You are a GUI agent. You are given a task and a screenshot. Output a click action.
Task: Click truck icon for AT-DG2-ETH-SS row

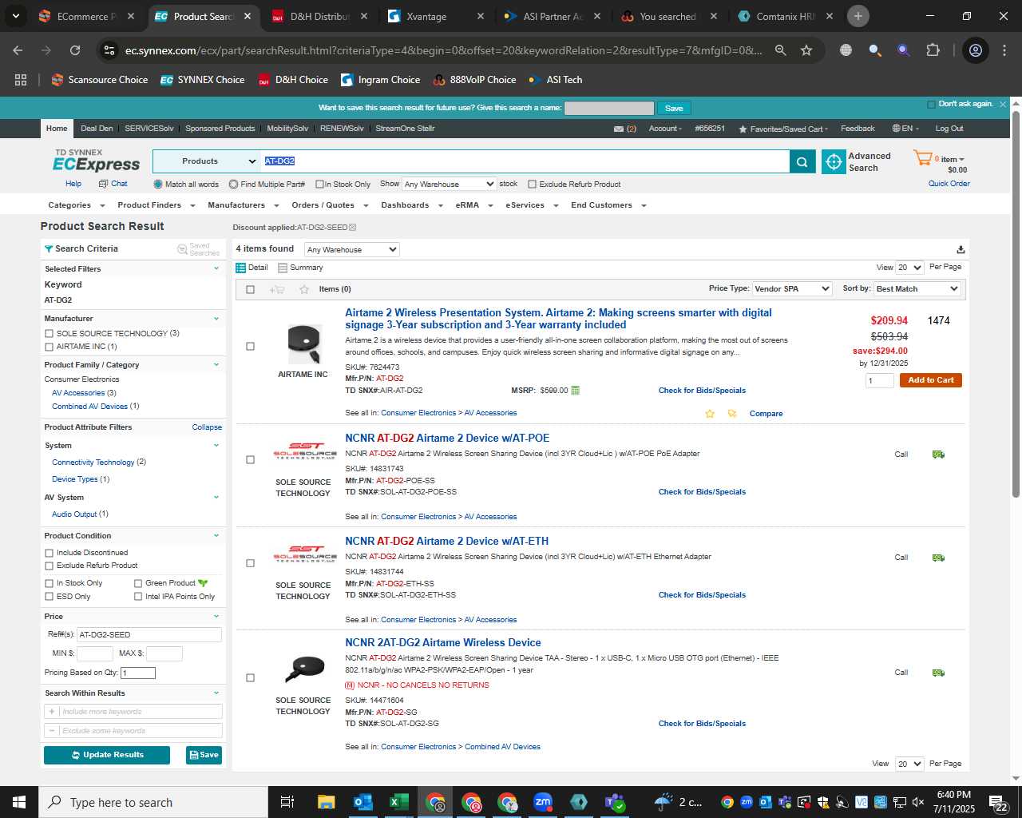pos(938,558)
